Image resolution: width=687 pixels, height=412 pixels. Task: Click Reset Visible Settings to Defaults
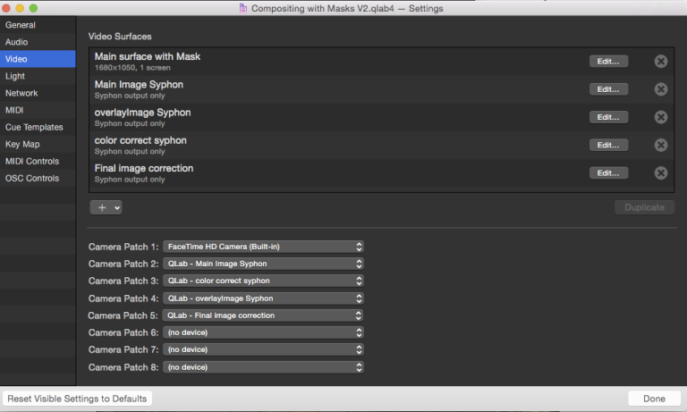click(x=78, y=399)
